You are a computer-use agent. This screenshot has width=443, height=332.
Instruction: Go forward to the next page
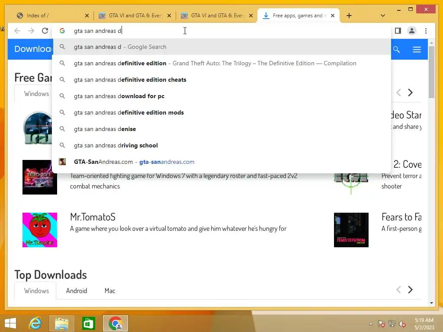(x=31, y=31)
